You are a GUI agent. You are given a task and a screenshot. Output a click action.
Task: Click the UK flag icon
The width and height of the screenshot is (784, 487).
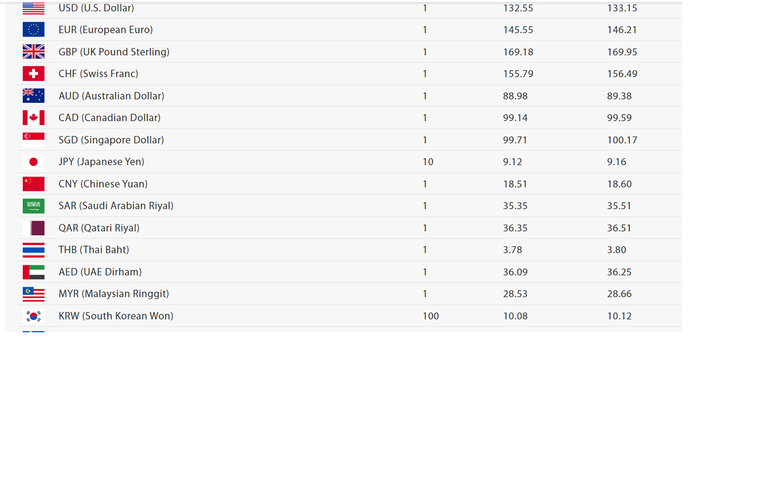pyautogui.click(x=34, y=51)
